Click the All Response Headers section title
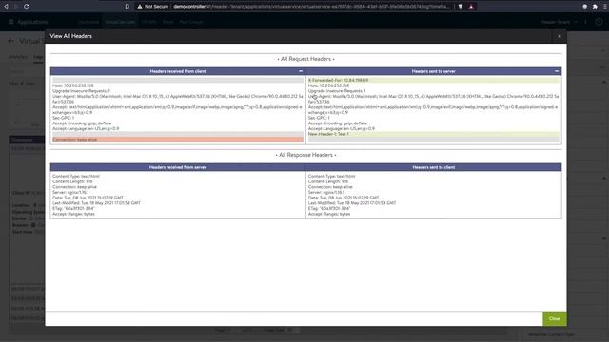This screenshot has height=342, width=609. coord(305,155)
